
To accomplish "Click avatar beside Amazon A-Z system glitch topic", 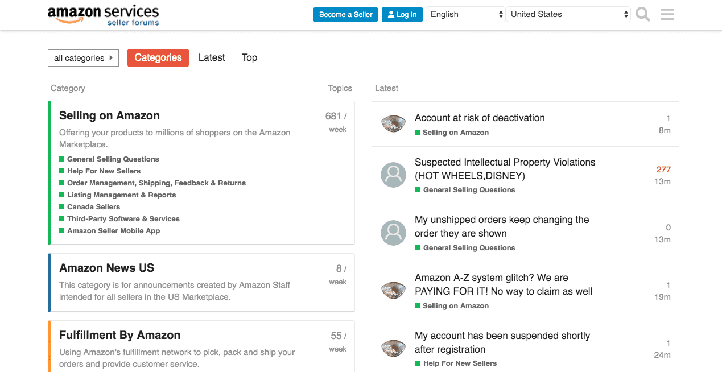I will (x=393, y=291).
